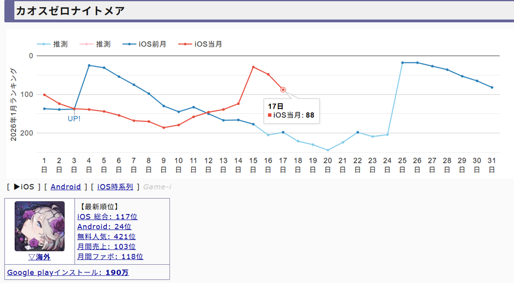
Task: Click the 100 y-axis value
Action: coord(28,94)
